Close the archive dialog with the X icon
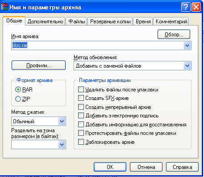 tap(196, 7)
